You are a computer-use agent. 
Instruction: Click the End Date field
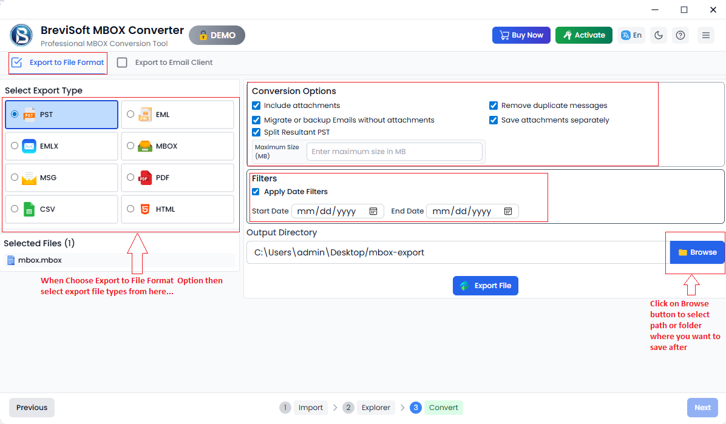[x=472, y=211]
